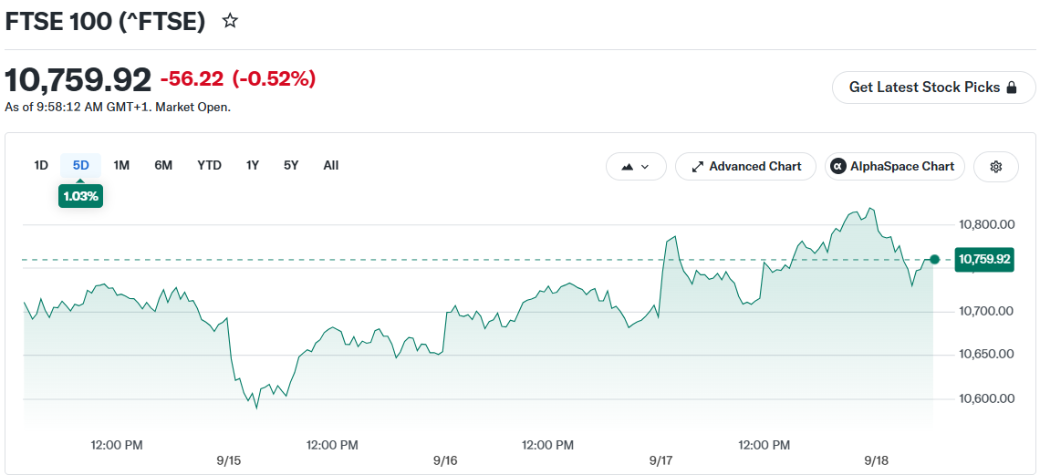Add FTSE 100 to watchlist with star icon
Viewport: 1040px width, 475px height.
click(x=230, y=21)
